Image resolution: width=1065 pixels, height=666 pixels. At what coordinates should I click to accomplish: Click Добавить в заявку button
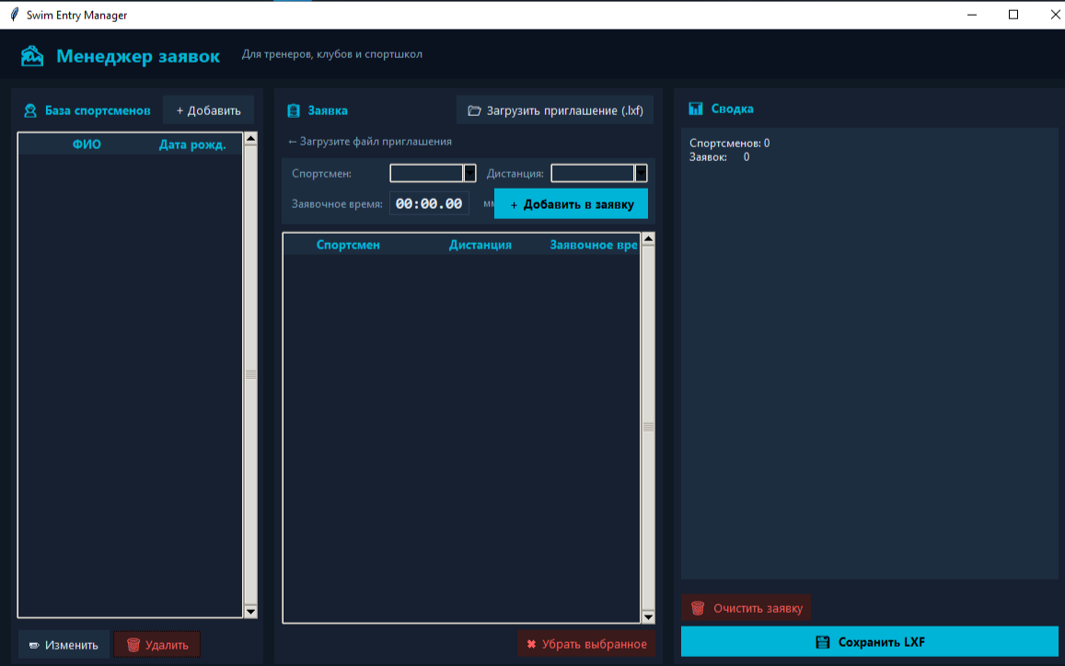[x=572, y=204]
